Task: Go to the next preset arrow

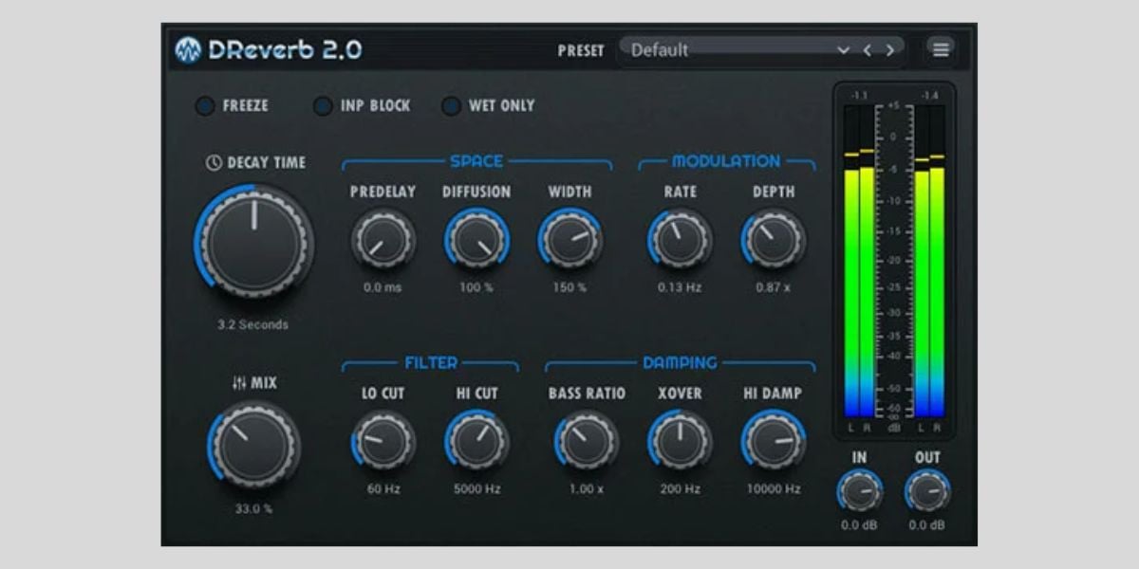Action: pos(889,50)
